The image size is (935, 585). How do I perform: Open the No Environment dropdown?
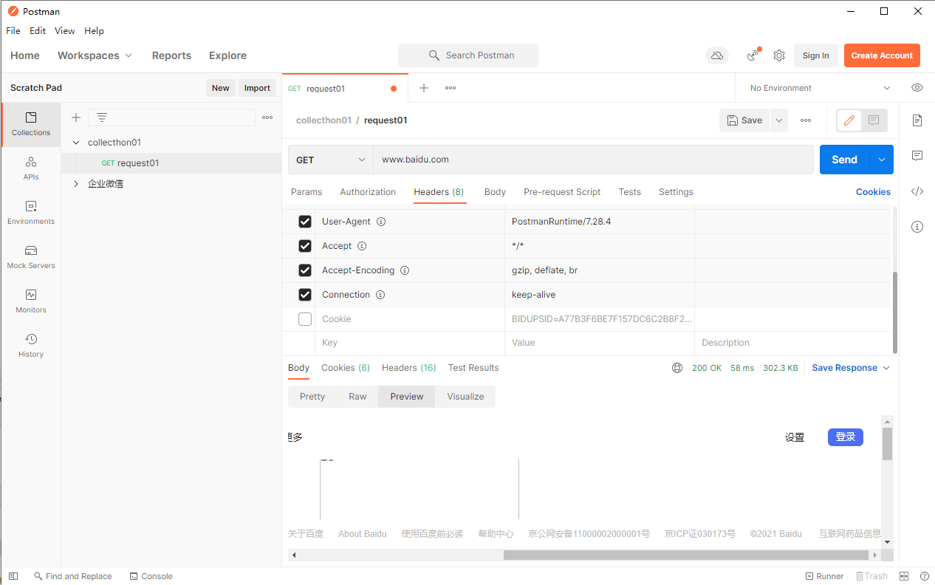[x=820, y=88]
